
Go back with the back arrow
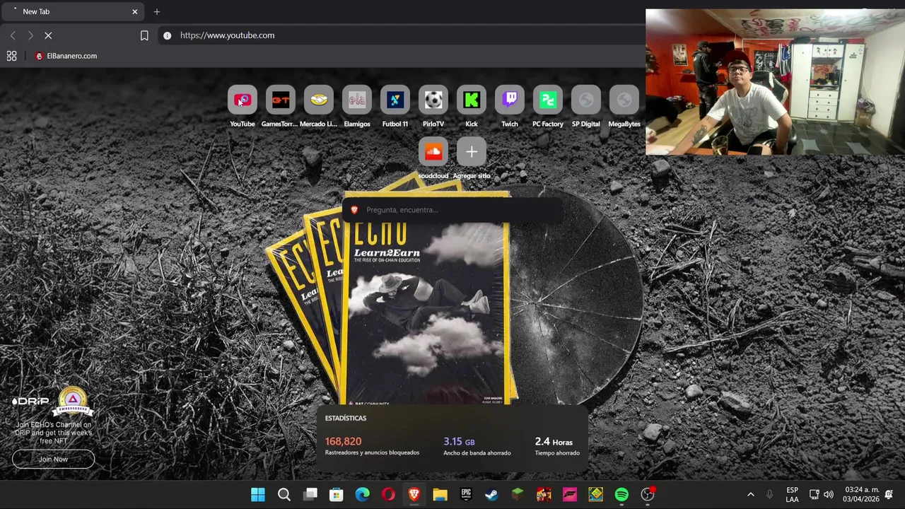click(x=13, y=35)
